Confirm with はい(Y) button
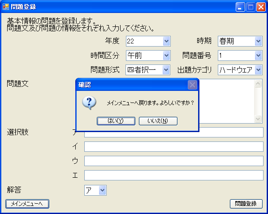The height and width of the screenshot is (214, 268). (116, 121)
